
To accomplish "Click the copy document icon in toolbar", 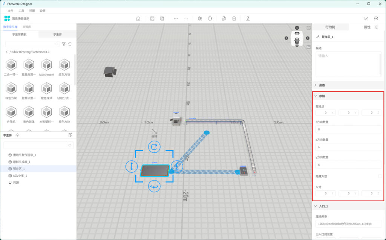I will coord(224,18).
